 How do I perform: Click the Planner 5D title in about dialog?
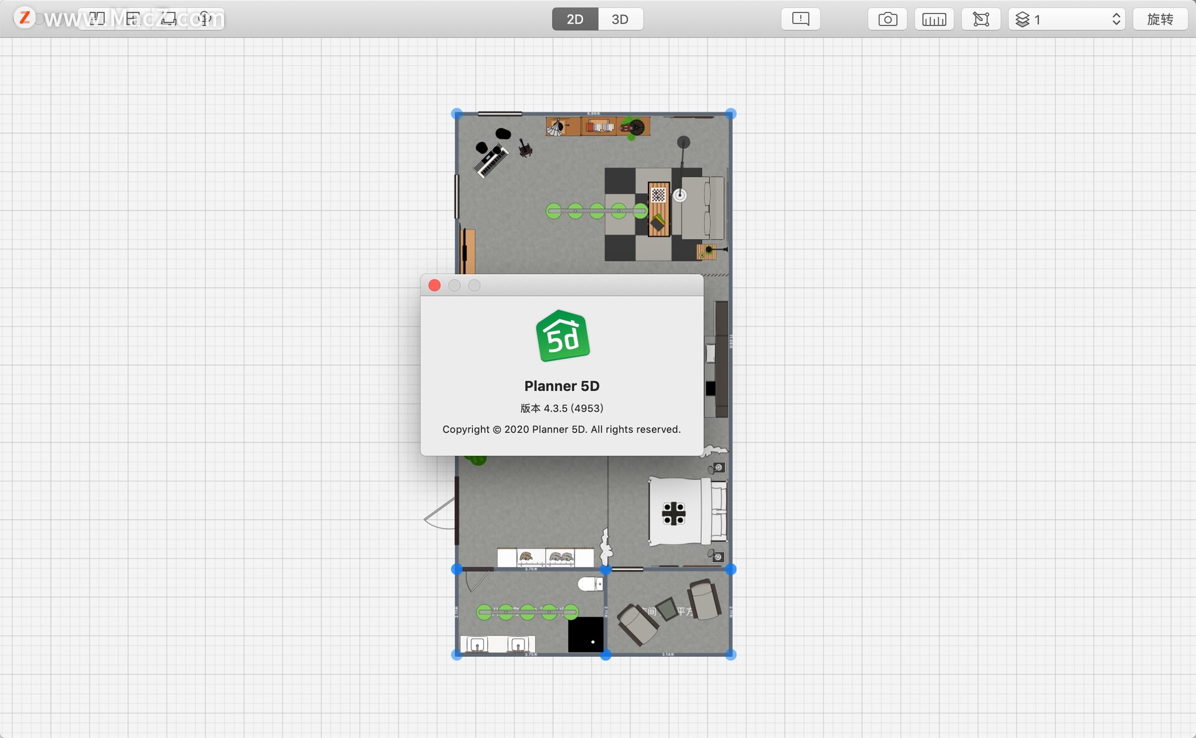point(562,386)
